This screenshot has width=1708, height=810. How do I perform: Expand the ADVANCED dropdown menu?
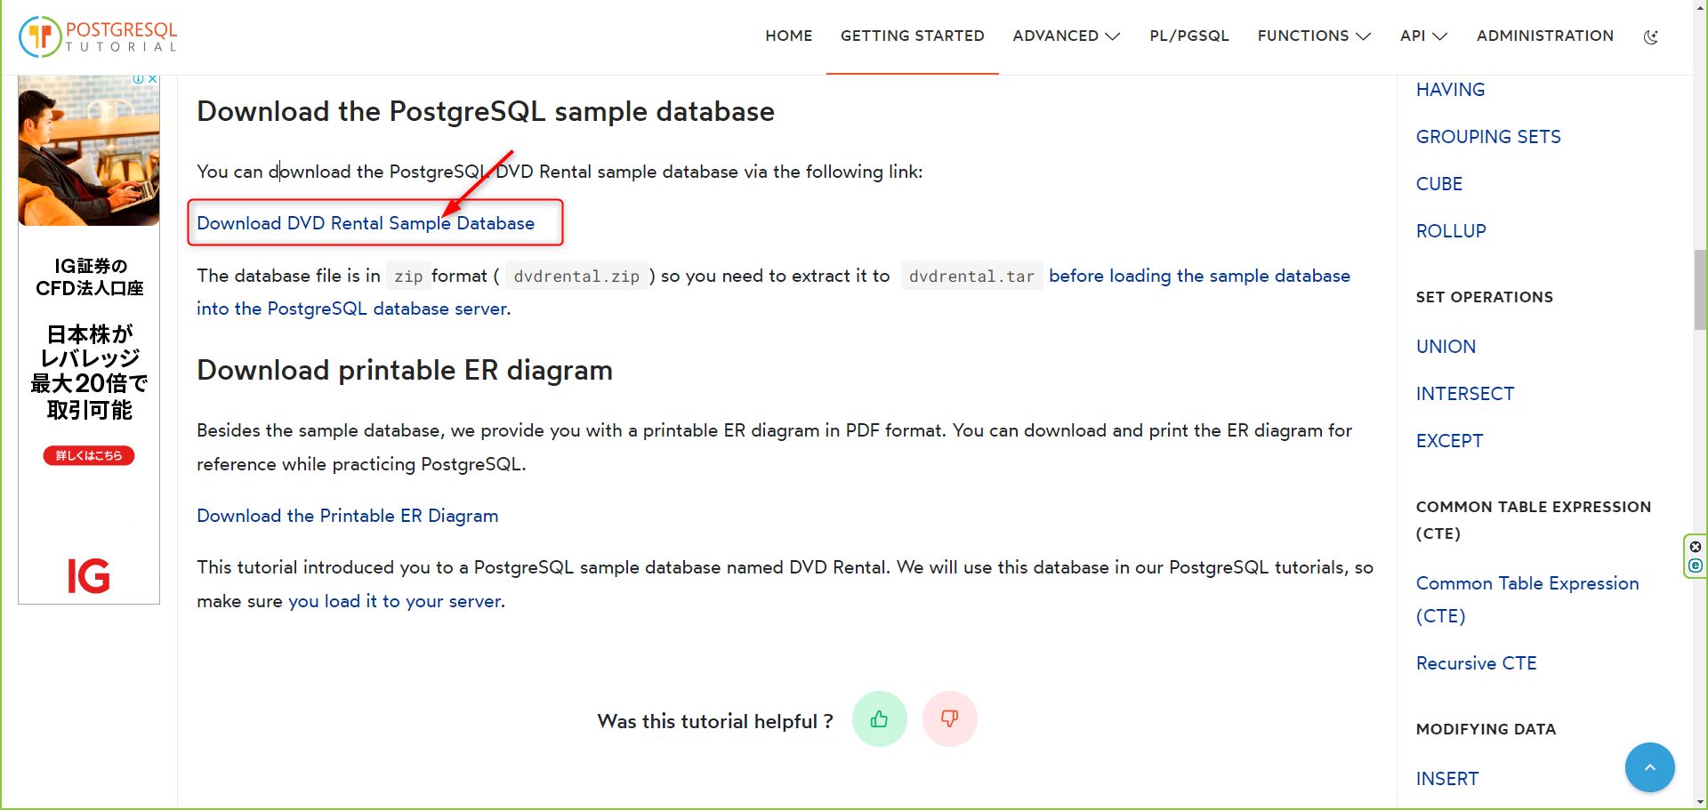(x=1066, y=36)
